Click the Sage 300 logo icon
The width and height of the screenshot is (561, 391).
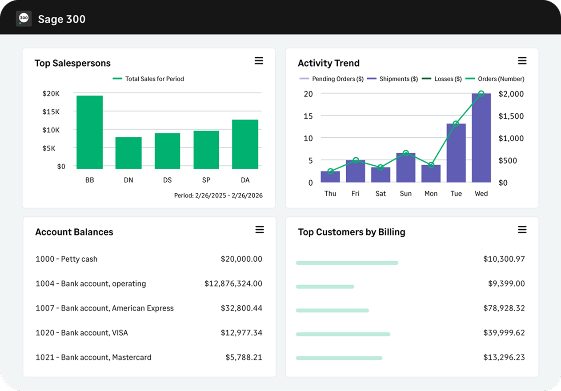(x=24, y=19)
